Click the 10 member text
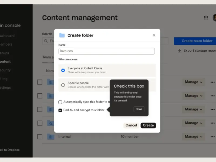 click(130, 137)
